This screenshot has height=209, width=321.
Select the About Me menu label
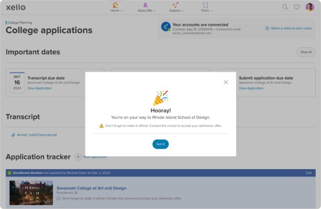pyautogui.click(x=145, y=11)
